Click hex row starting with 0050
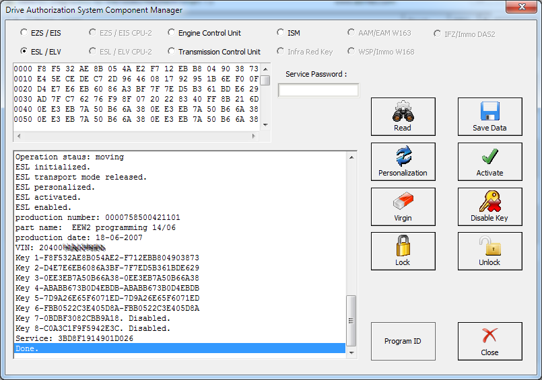 (136, 119)
